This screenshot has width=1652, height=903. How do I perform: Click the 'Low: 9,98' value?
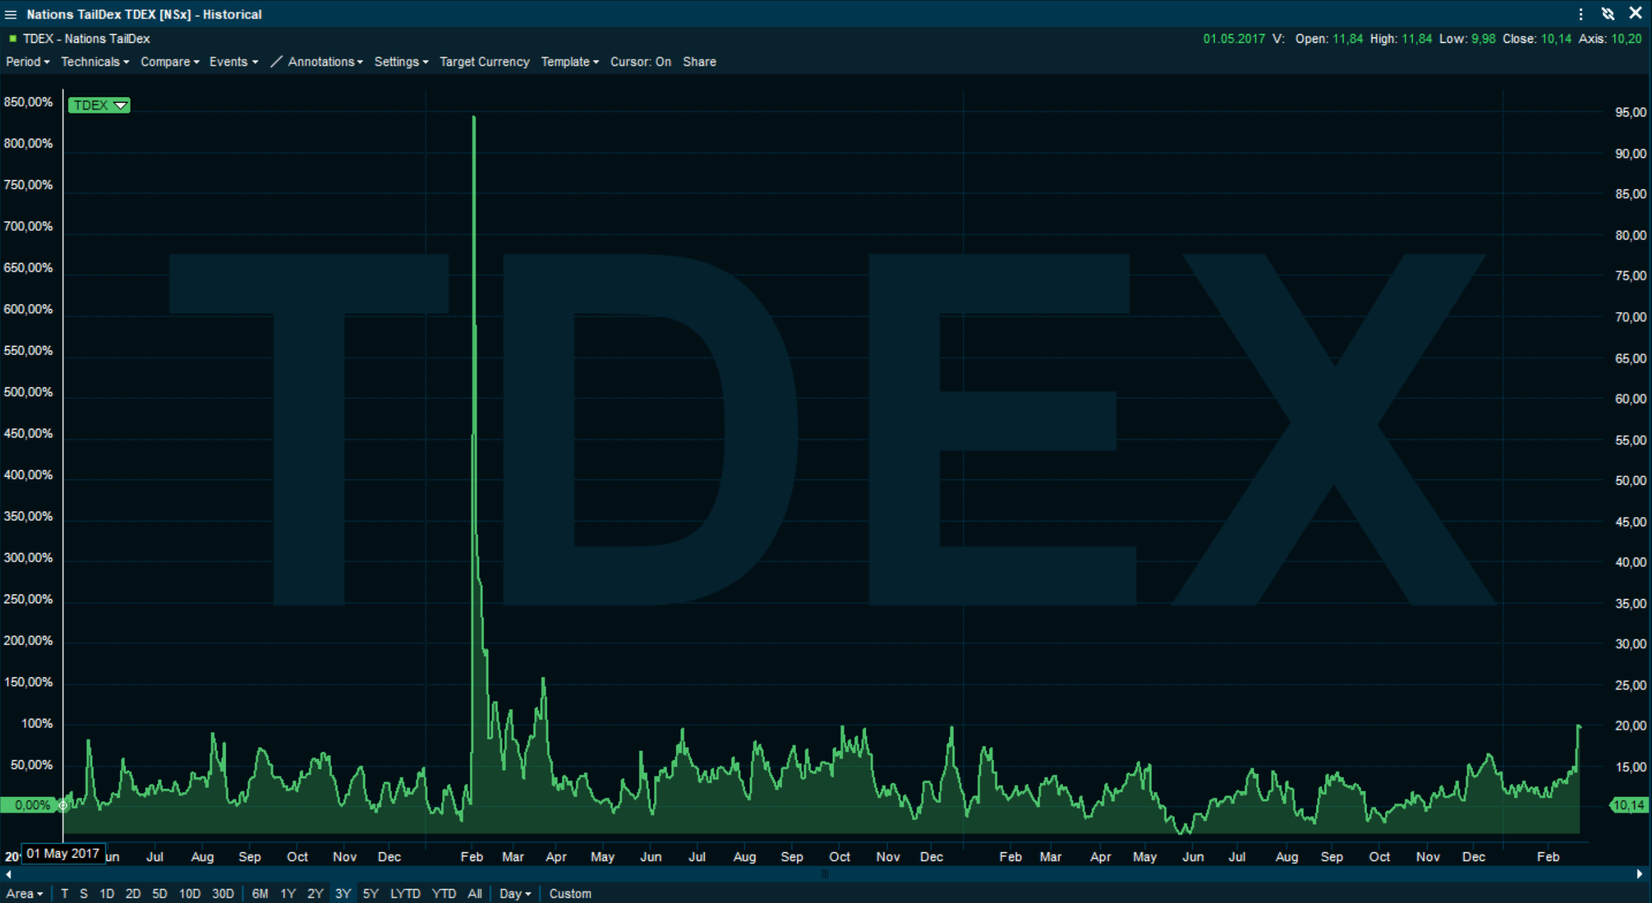point(1467,39)
